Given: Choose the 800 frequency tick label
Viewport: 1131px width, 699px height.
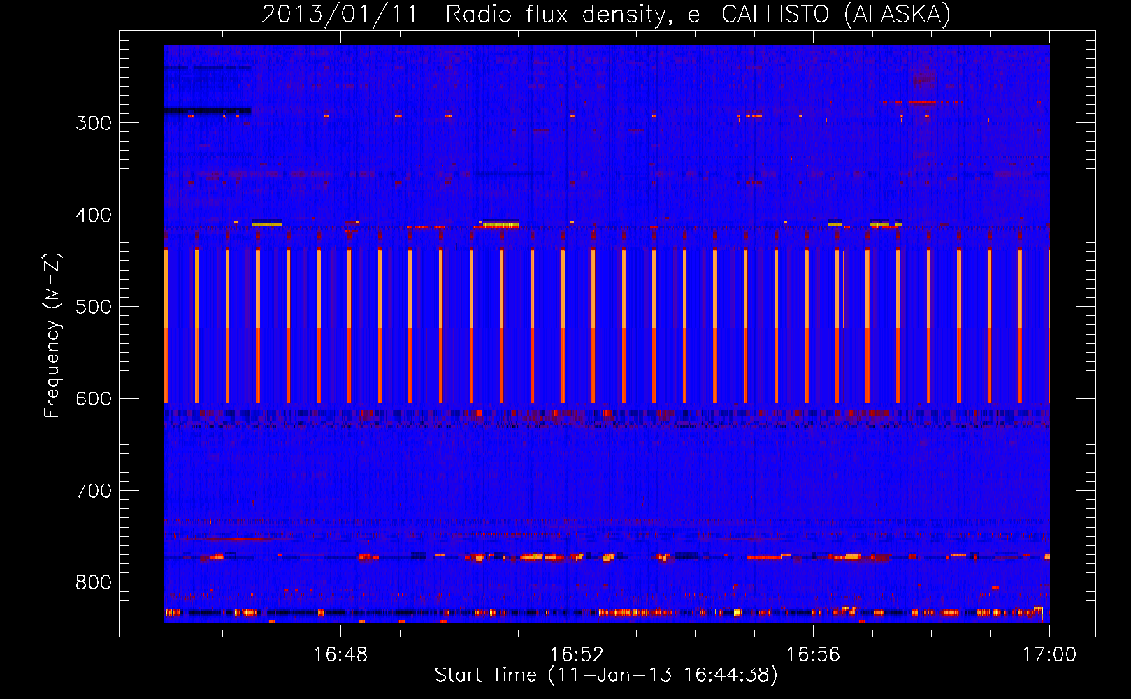Looking at the screenshot, I should pyautogui.click(x=94, y=582).
